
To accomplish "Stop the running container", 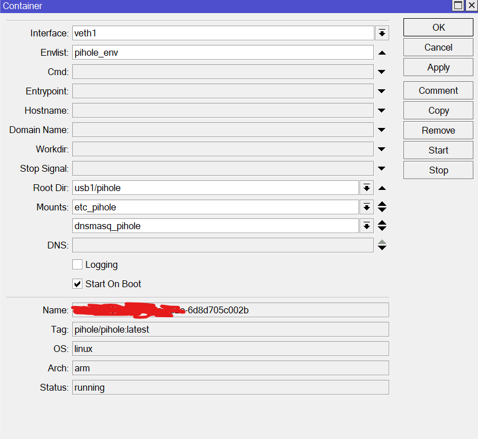I will click(438, 170).
